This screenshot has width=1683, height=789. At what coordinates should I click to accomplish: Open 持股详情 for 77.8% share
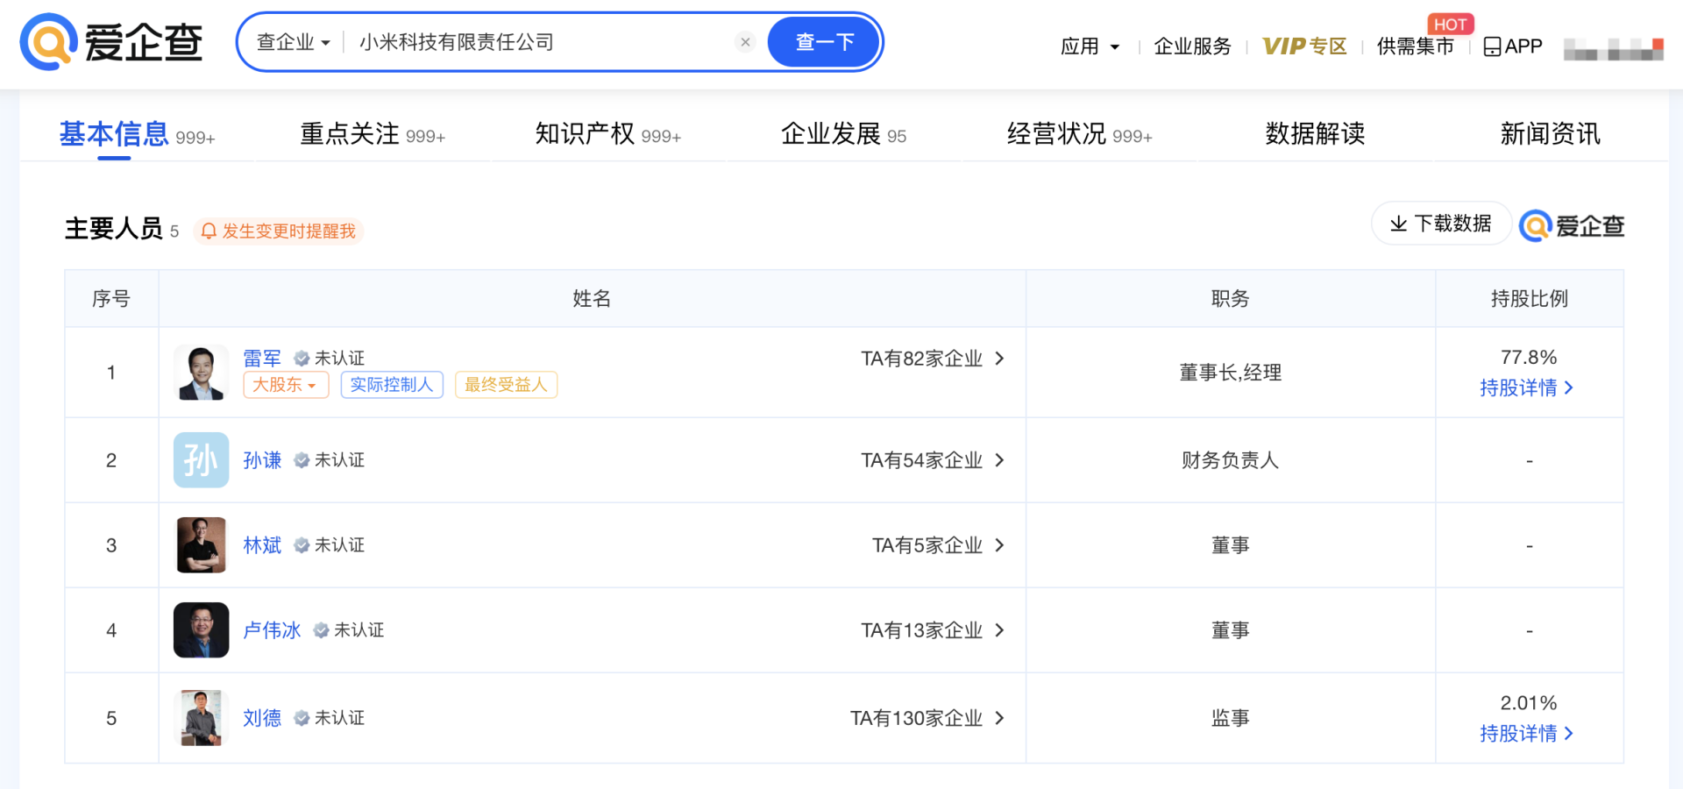click(x=1527, y=387)
